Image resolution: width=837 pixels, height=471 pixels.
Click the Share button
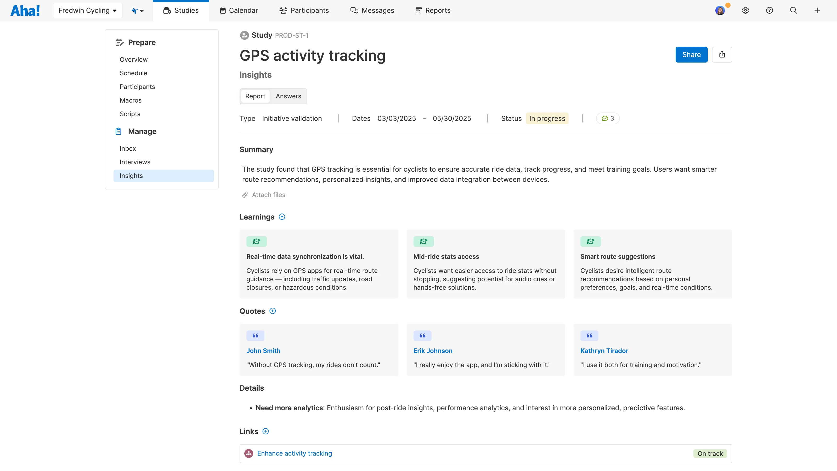point(691,55)
